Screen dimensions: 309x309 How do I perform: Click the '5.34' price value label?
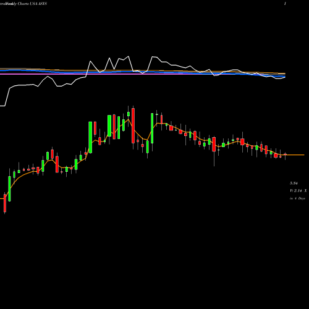pyautogui.click(x=294, y=183)
